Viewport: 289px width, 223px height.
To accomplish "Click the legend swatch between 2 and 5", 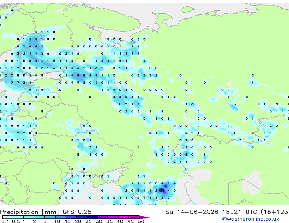I will [39, 217].
